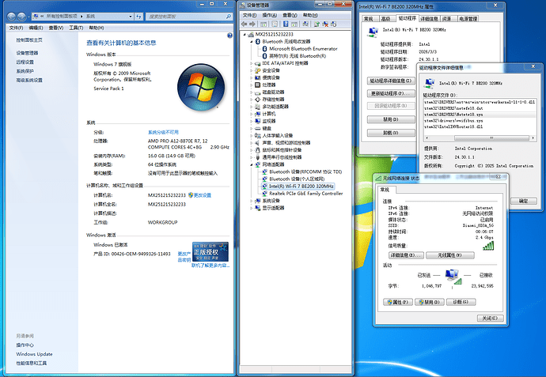Click driver file list scrollbar left arrow
Image resolution: width=546 pixels, height=377 pixels.
pyautogui.click(x=427, y=138)
